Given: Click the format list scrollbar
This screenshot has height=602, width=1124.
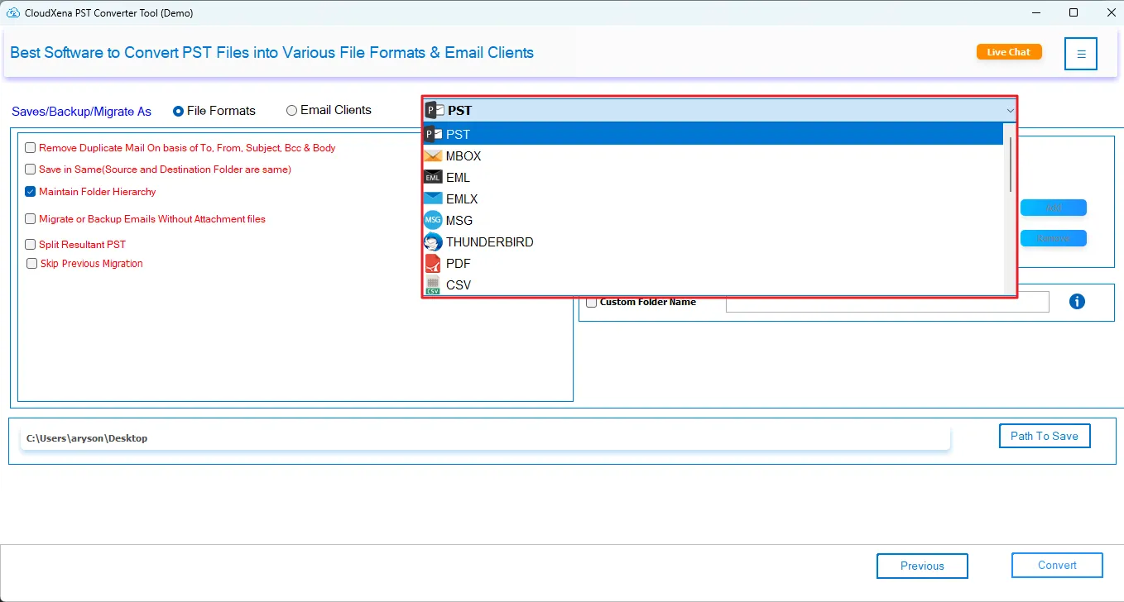Looking at the screenshot, I should point(1010,165).
